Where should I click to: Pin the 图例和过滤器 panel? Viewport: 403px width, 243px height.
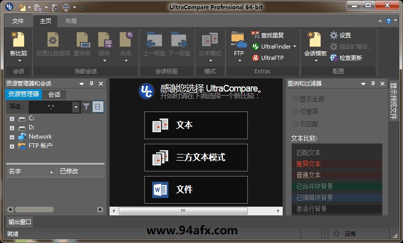[x=373, y=83]
